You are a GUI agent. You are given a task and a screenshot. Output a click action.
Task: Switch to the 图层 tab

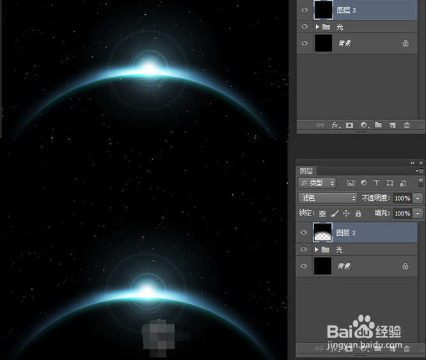[306, 171]
